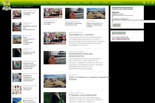Open the hamburger menu icon
The height and width of the screenshot is (103, 155).
tap(3, 3)
